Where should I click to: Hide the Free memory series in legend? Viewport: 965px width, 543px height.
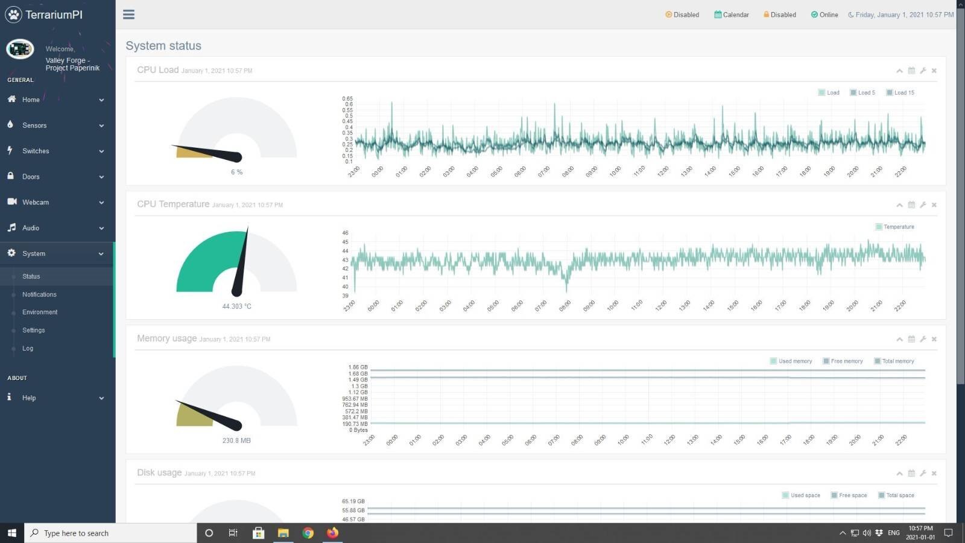point(843,361)
